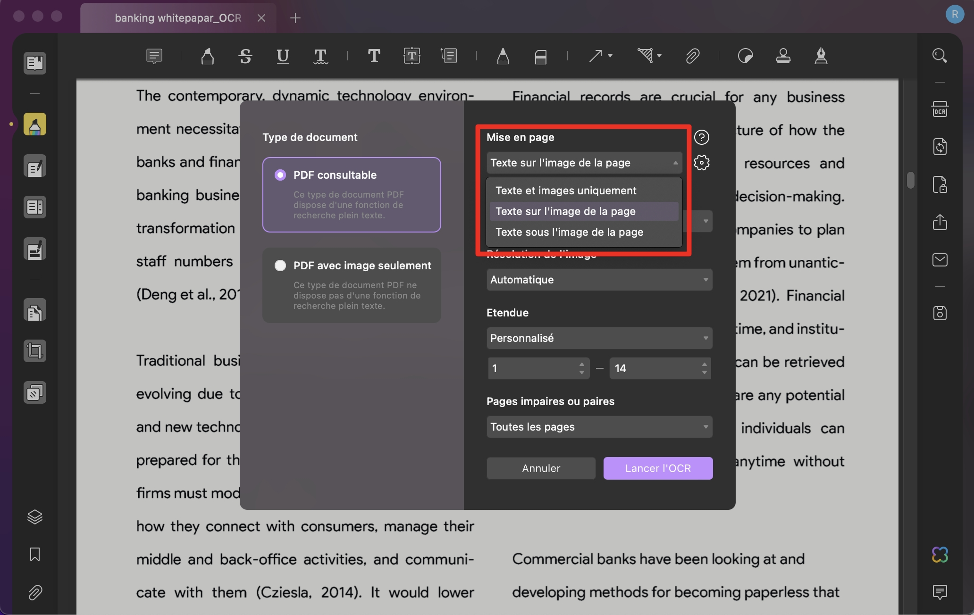Open the sticker tool
The height and width of the screenshot is (615, 974).
(745, 56)
